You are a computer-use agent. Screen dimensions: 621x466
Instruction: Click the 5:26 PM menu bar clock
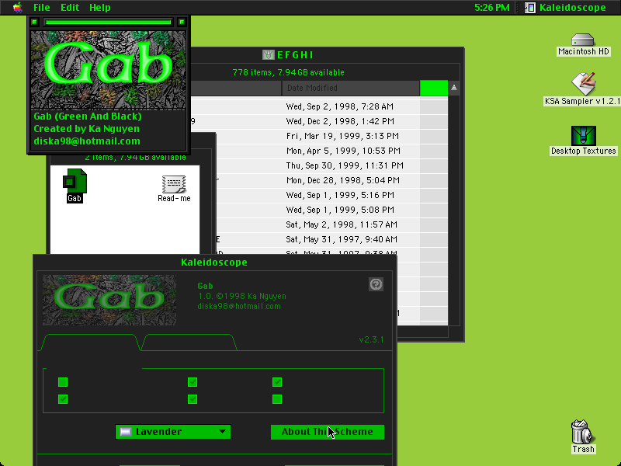point(492,8)
